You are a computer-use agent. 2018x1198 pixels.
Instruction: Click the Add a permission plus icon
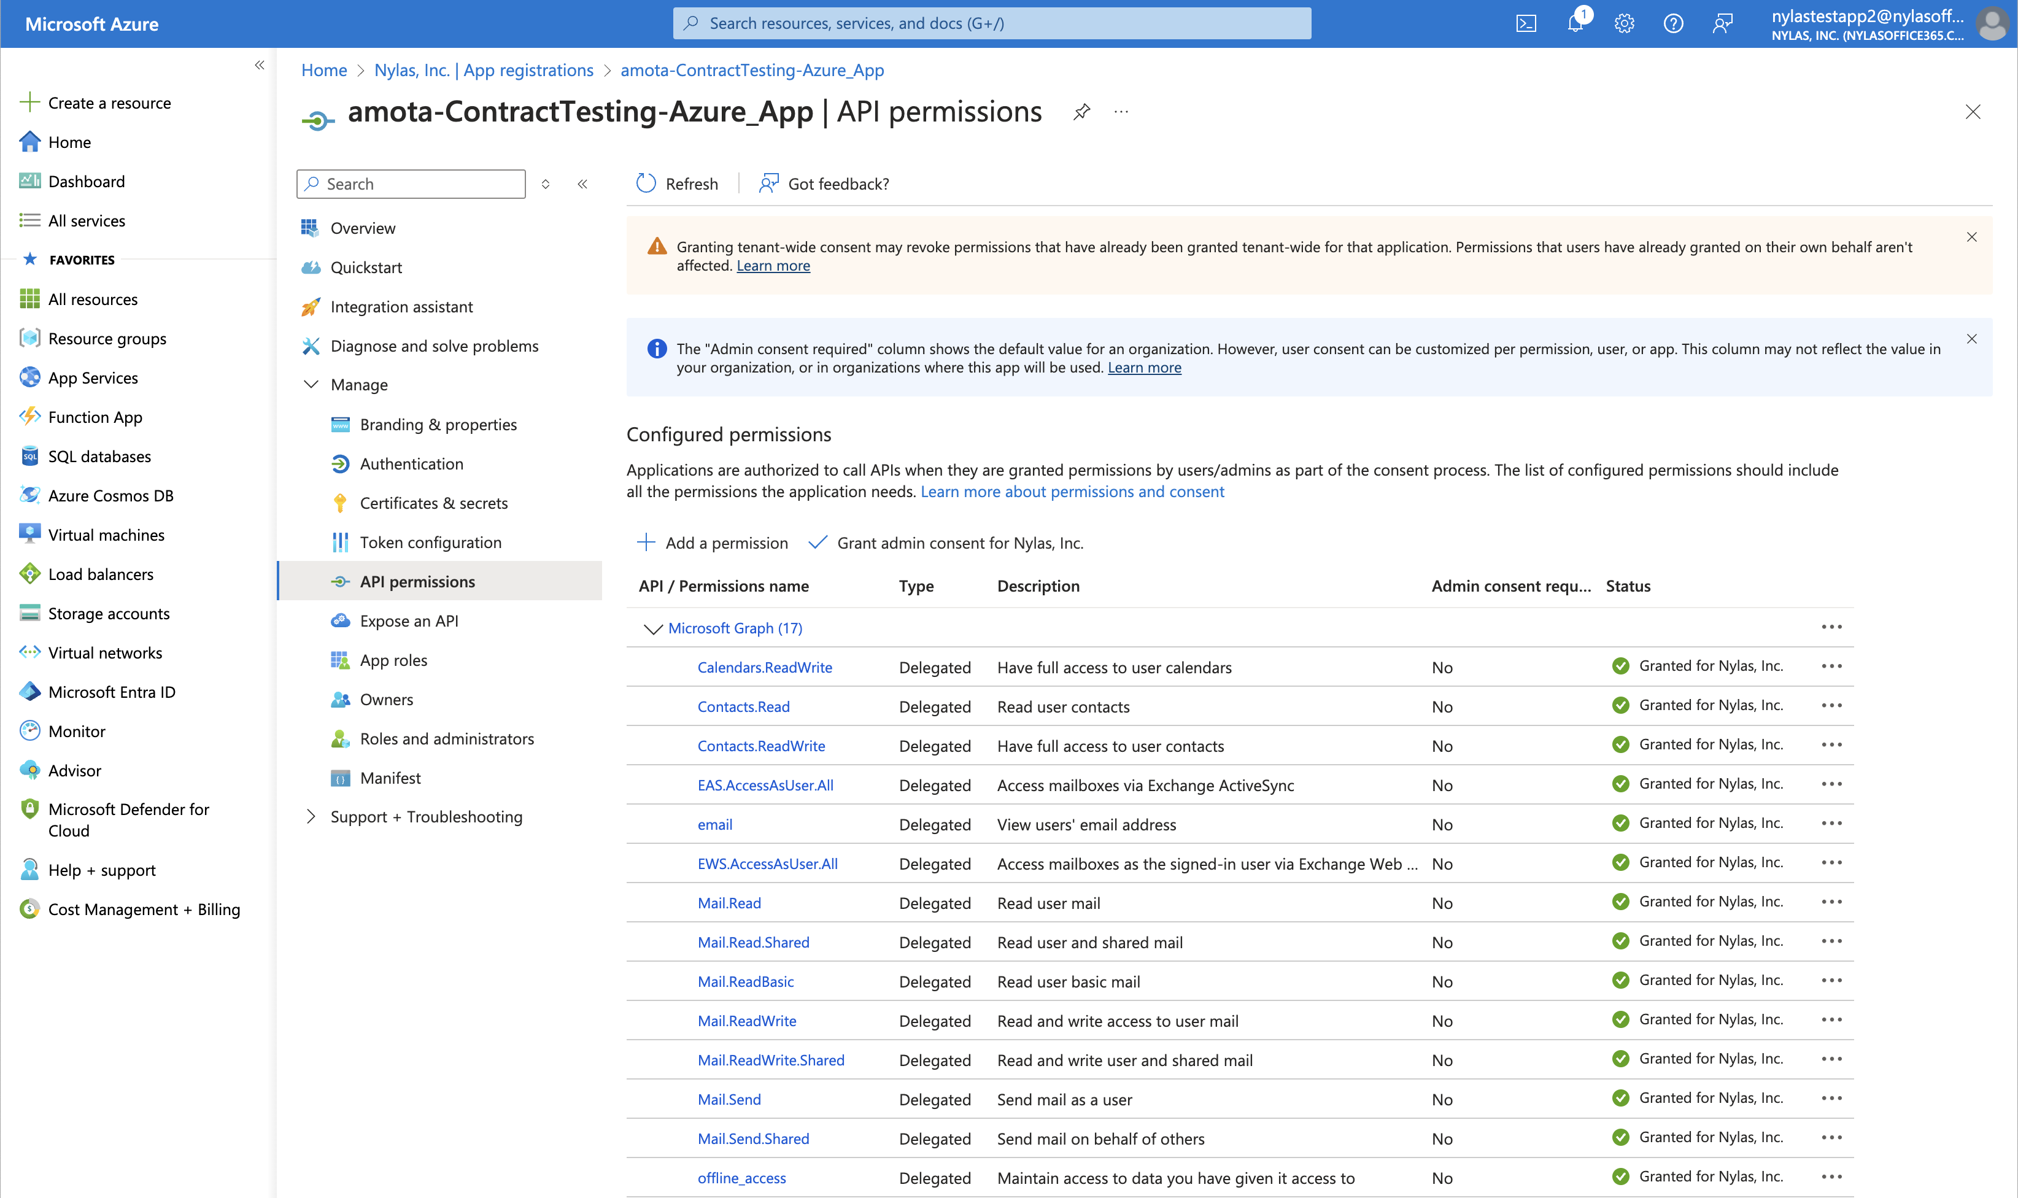pos(646,543)
